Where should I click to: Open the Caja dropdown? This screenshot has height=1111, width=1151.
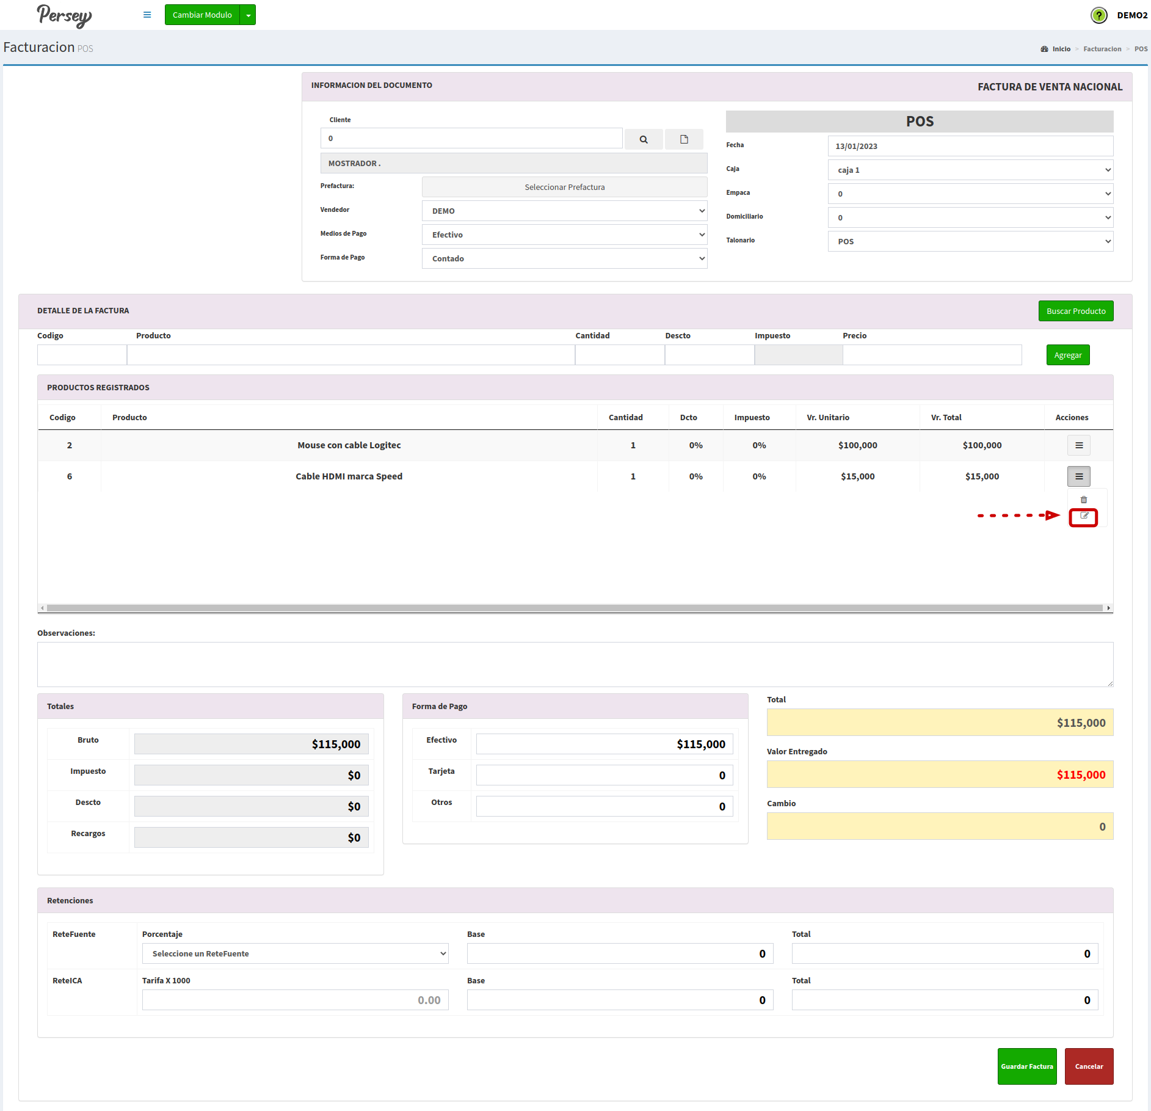click(970, 170)
